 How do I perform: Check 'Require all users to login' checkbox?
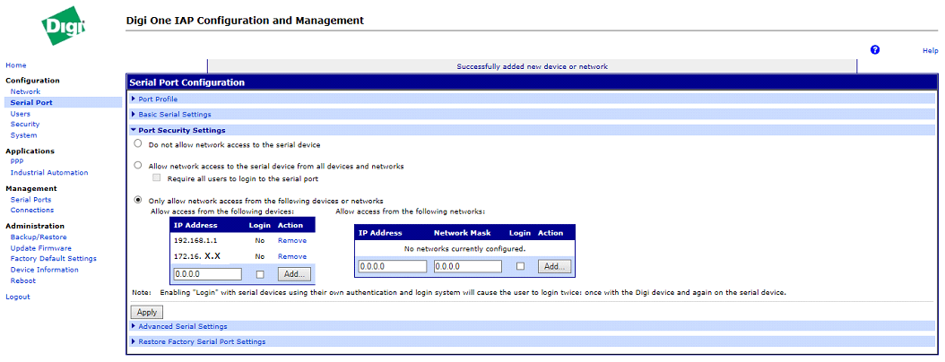157,178
